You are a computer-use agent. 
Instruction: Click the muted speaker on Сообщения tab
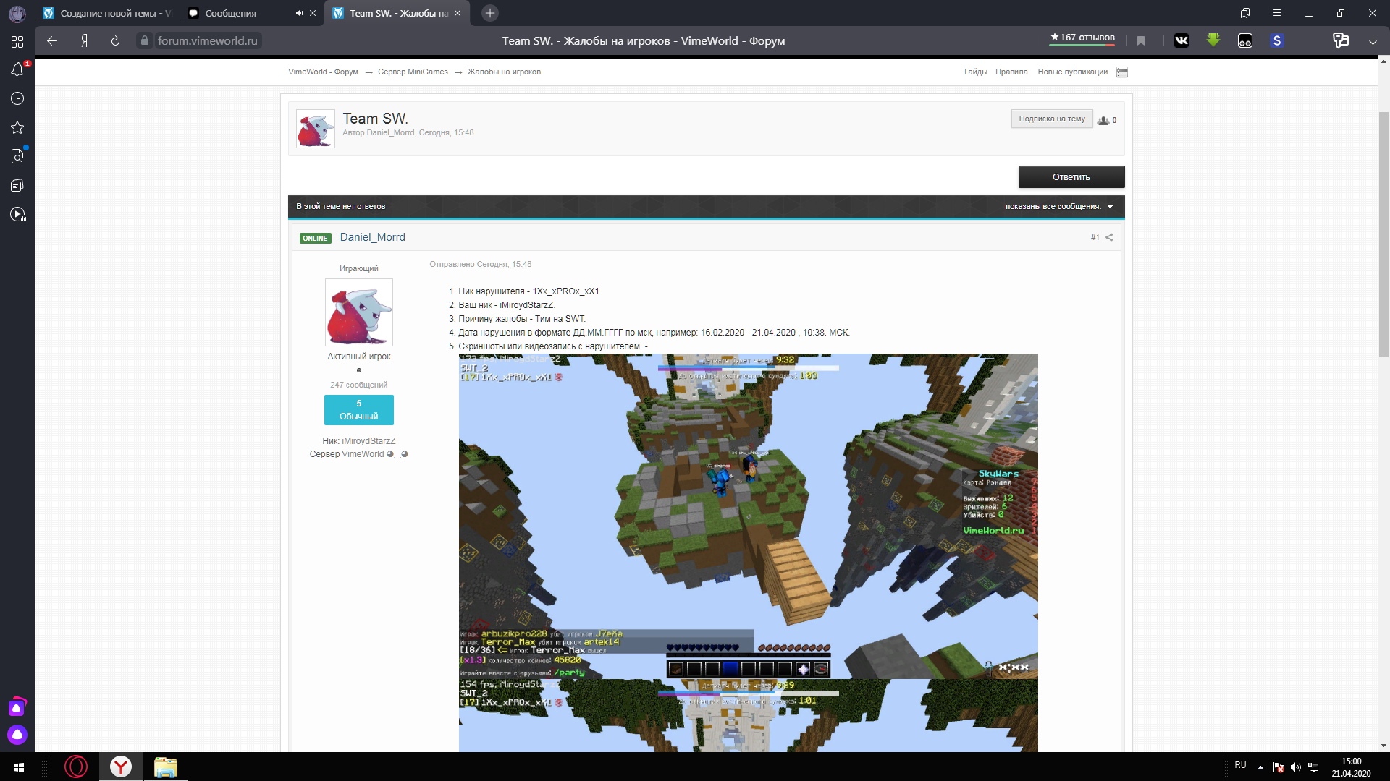coord(299,13)
